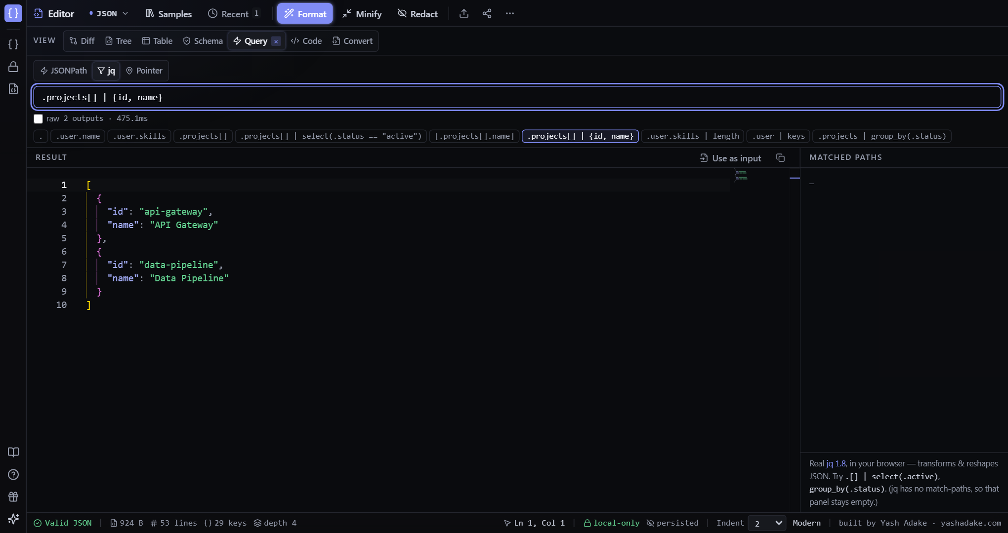Viewport: 1008px width, 533px height.
Task: Click into the jq query input field
Action: tap(517, 97)
